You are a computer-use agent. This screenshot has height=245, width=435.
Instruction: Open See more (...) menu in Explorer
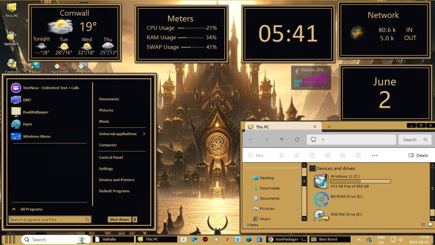375,155
